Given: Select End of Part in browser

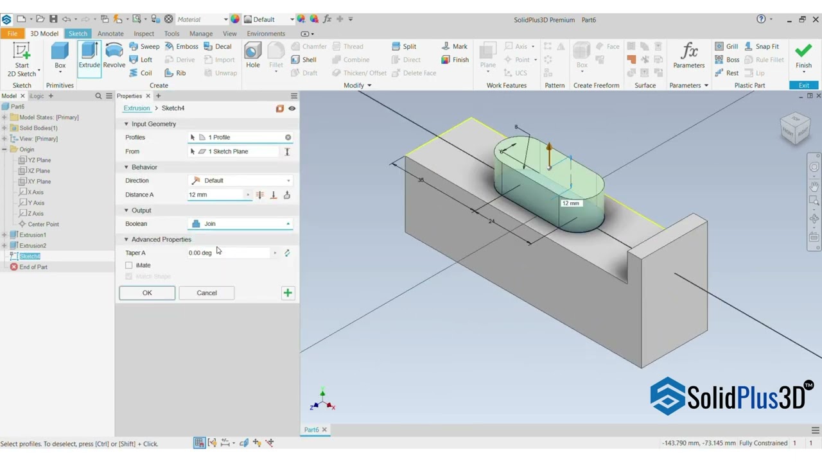Looking at the screenshot, I should click(x=33, y=267).
